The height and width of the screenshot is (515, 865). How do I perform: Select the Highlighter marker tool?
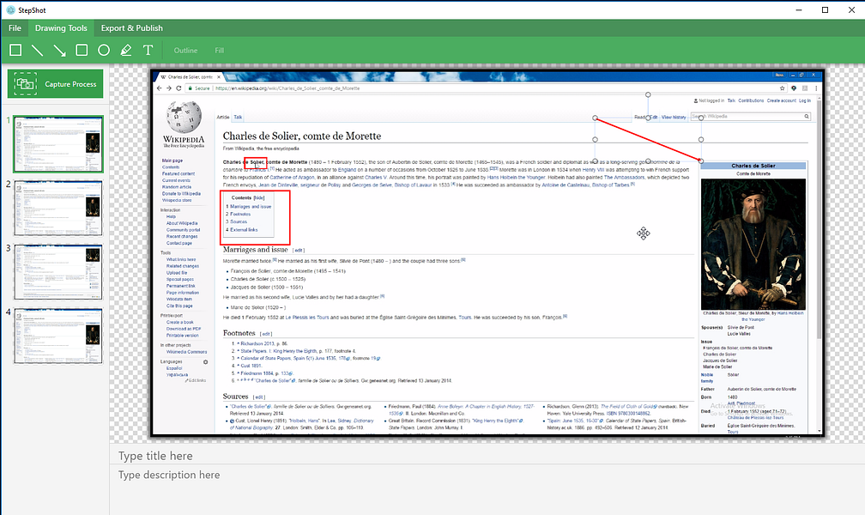126,51
